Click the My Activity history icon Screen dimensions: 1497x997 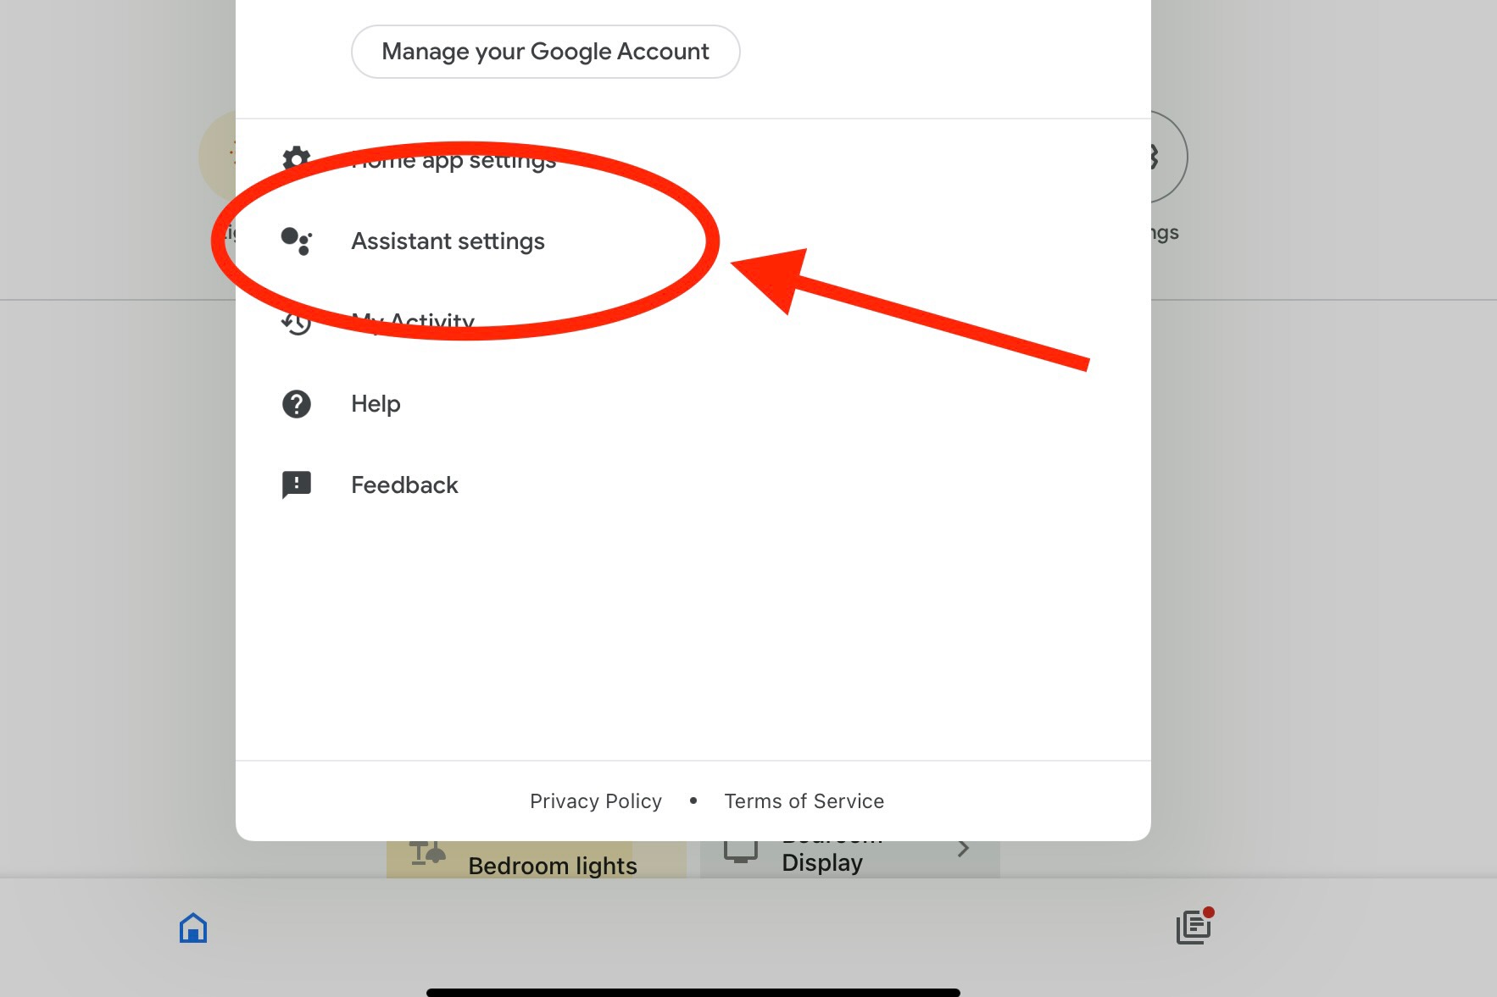pyautogui.click(x=296, y=323)
